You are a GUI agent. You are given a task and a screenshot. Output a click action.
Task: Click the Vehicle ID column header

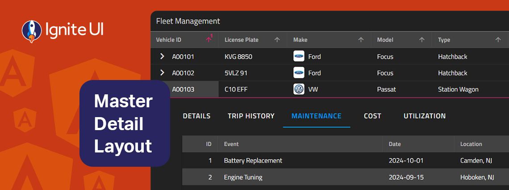(185, 40)
